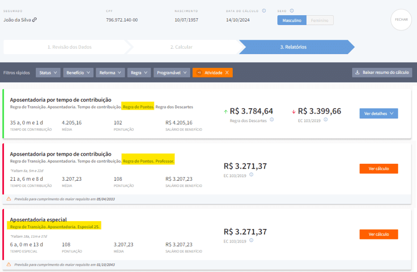Click Ver cálculo for Aposentadoria especial

click(378, 234)
